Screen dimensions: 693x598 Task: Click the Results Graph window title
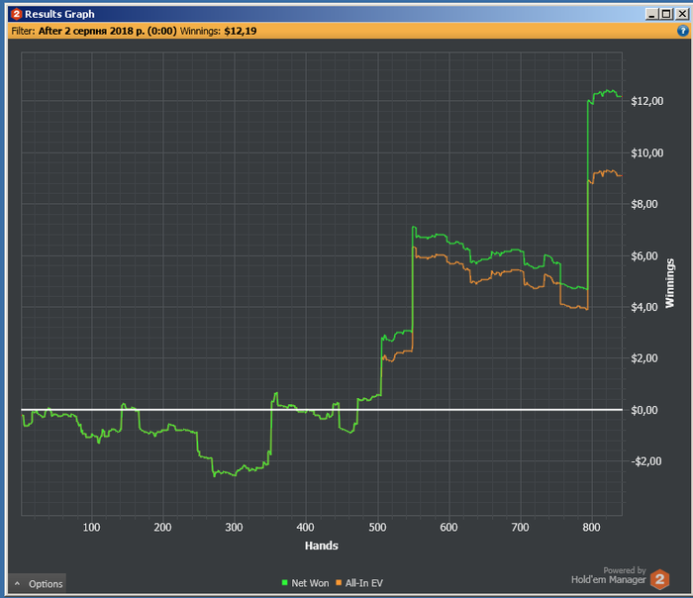pos(59,14)
